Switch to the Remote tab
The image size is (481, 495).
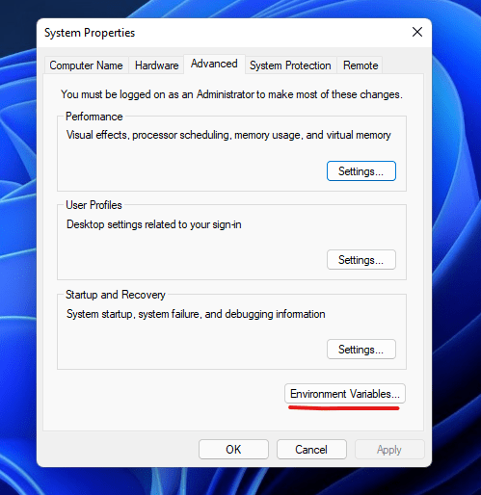[x=361, y=65]
